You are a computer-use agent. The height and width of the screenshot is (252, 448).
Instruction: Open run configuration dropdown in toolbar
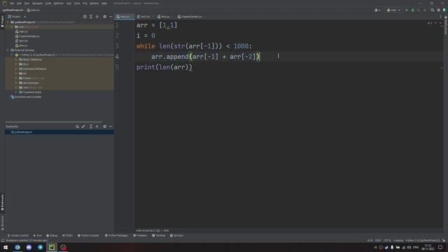(393, 10)
